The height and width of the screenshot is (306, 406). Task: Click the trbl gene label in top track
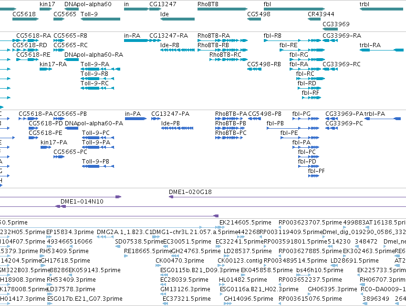364,4
